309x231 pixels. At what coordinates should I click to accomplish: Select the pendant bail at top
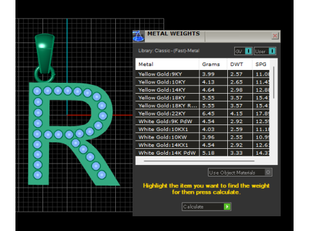click(44, 53)
